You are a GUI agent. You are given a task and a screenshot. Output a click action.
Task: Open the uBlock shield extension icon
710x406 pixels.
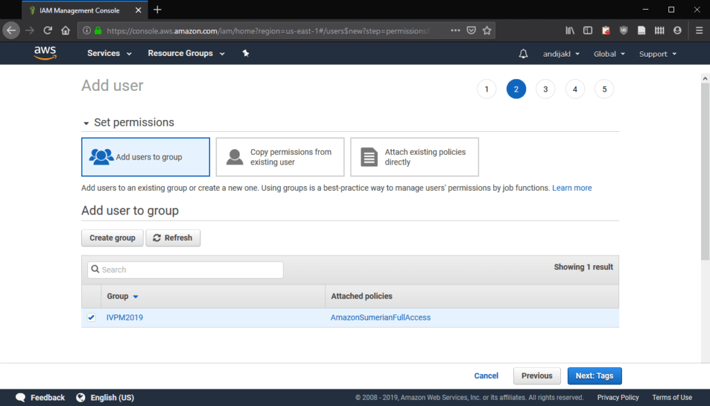tap(623, 31)
